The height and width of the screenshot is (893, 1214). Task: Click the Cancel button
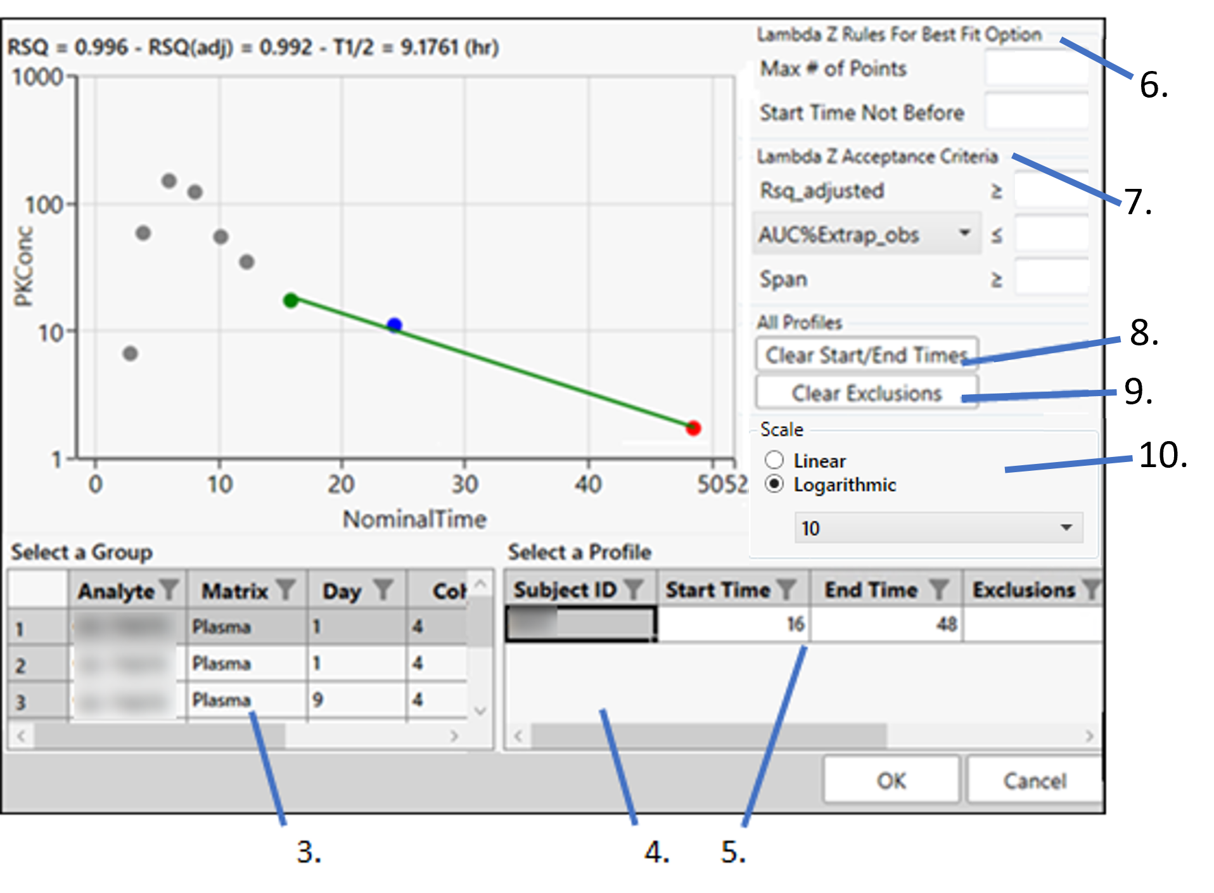[x=1034, y=780]
